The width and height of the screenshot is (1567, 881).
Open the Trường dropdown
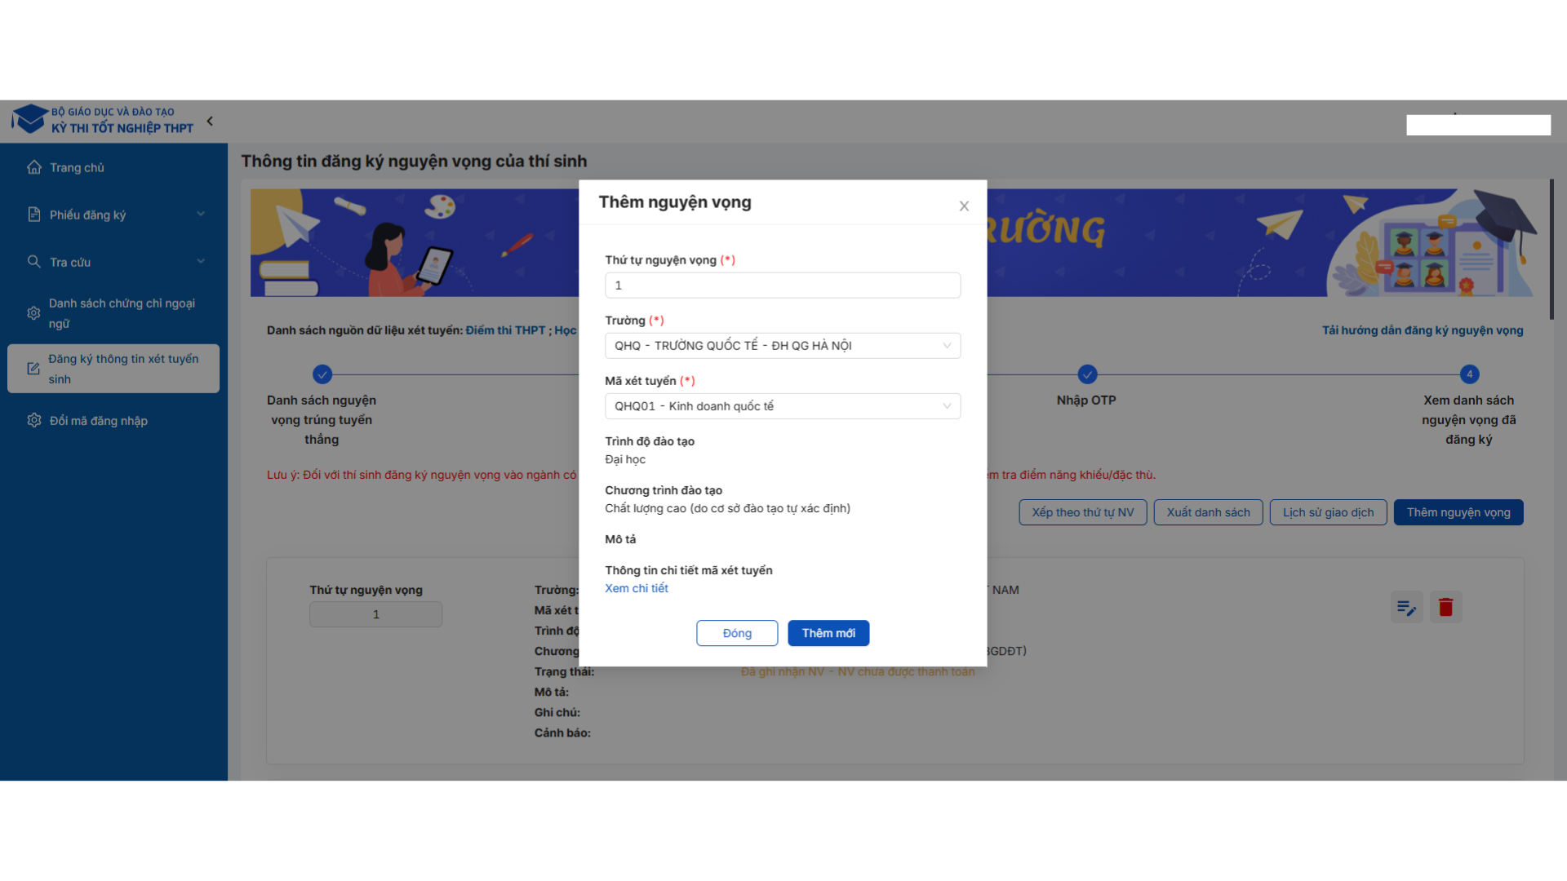pyautogui.click(x=782, y=346)
